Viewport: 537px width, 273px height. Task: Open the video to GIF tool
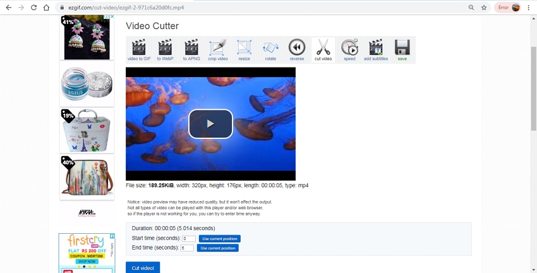point(138,49)
